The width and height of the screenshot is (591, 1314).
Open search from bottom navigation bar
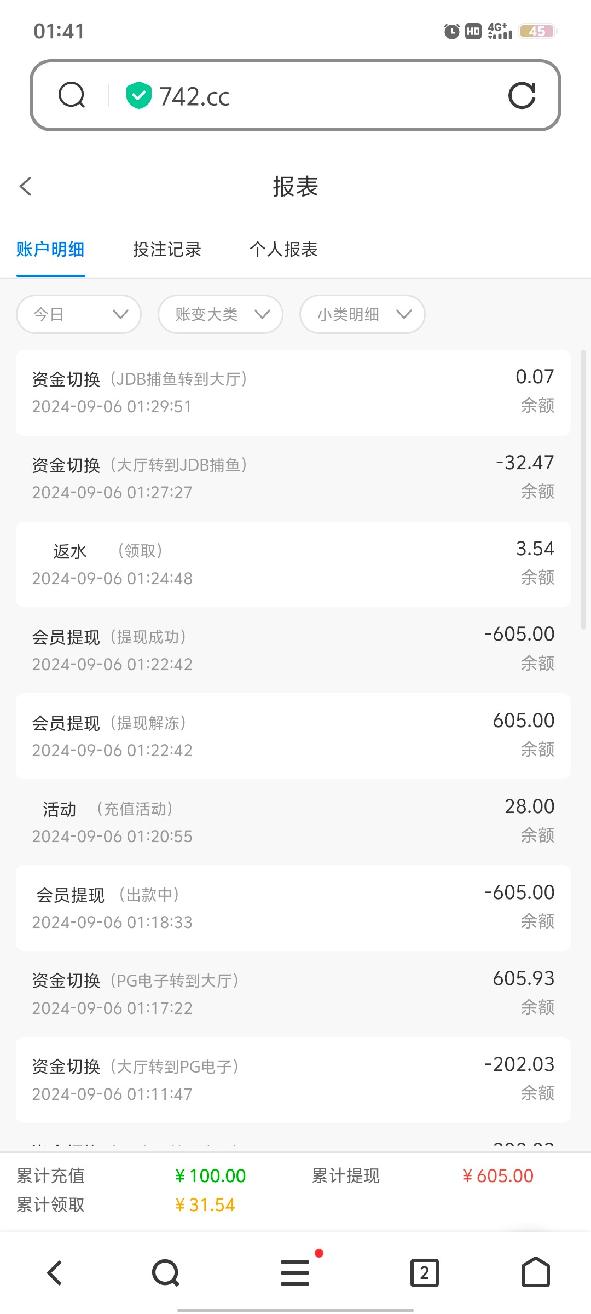pos(166,1272)
